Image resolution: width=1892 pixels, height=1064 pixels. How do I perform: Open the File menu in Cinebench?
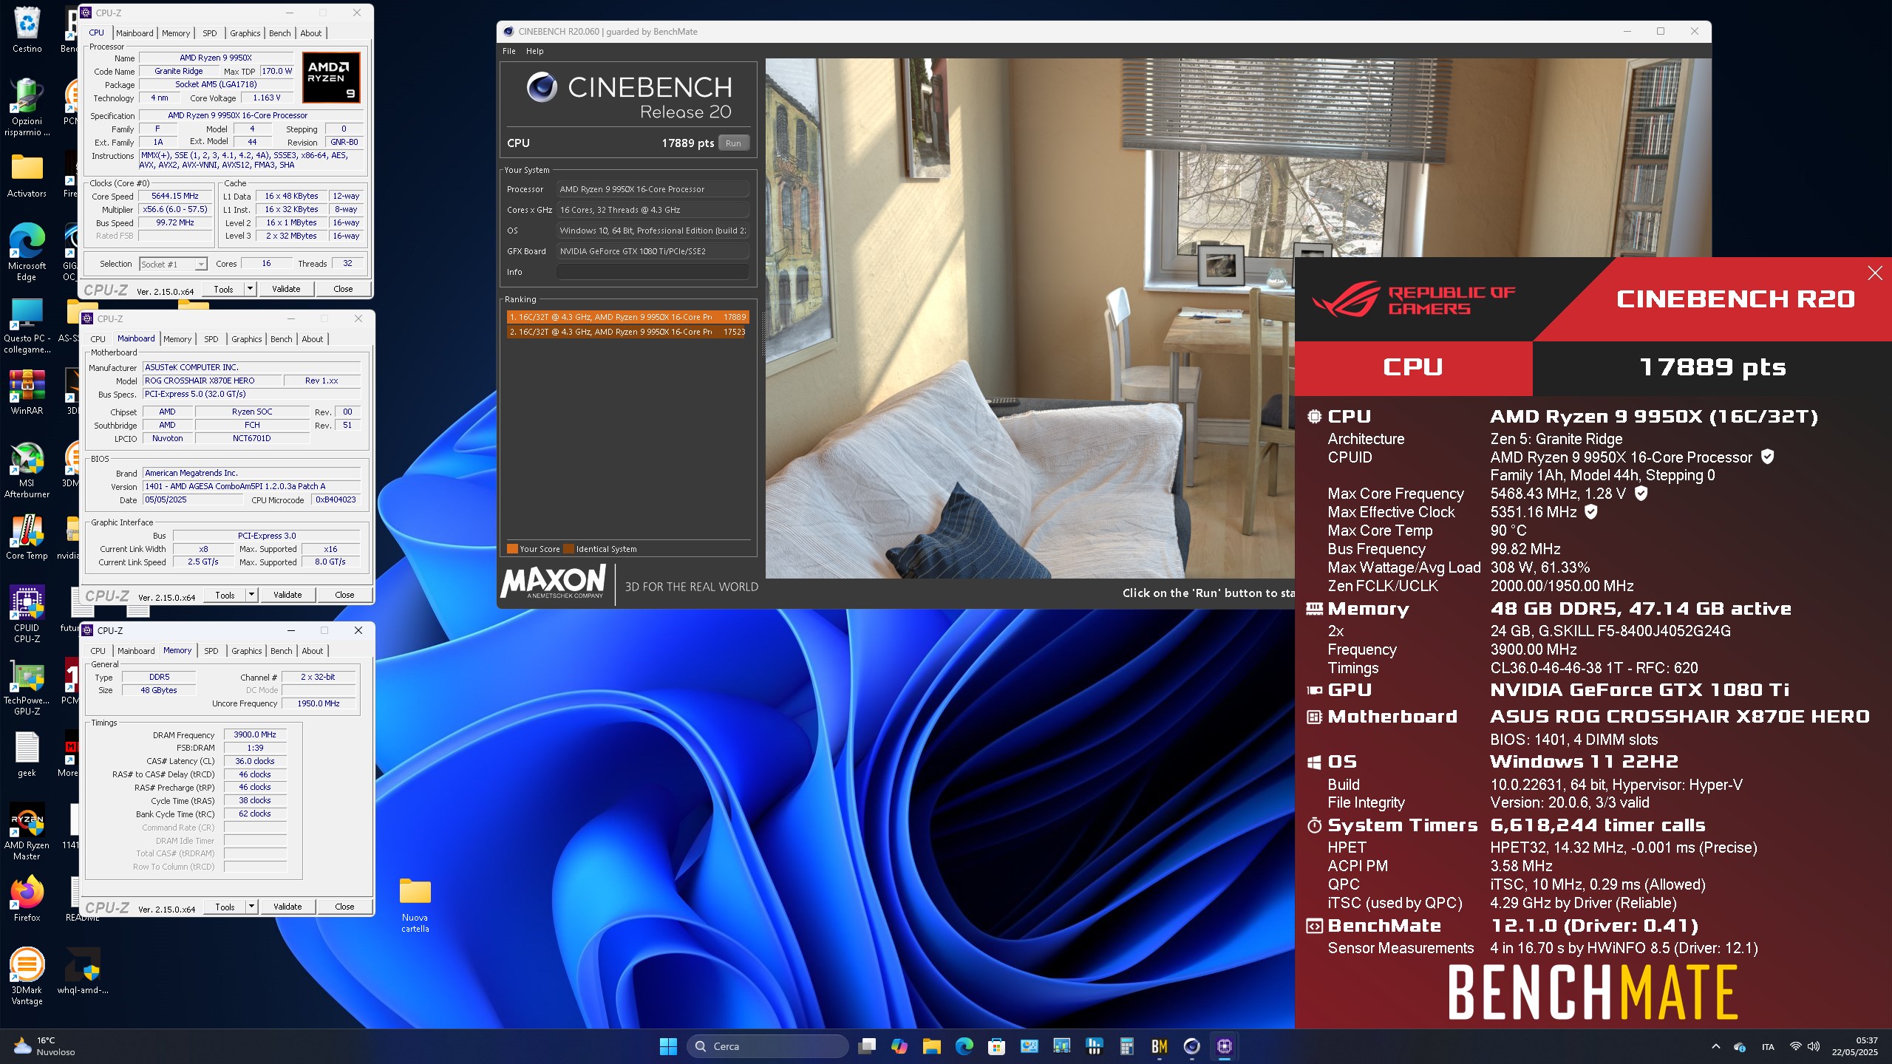click(x=508, y=51)
